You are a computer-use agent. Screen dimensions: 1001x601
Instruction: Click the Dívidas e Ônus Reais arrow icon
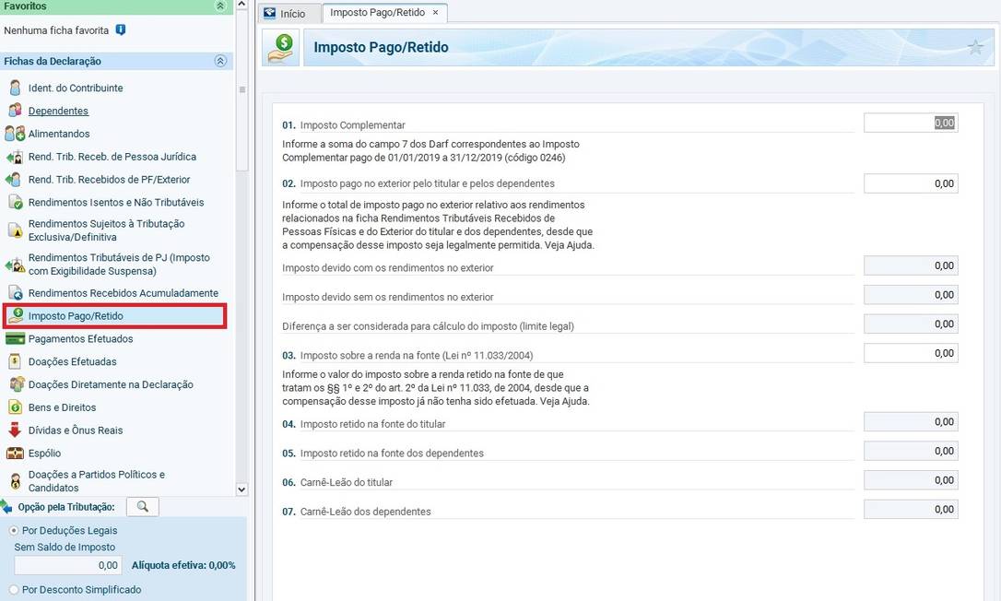point(15,430)
